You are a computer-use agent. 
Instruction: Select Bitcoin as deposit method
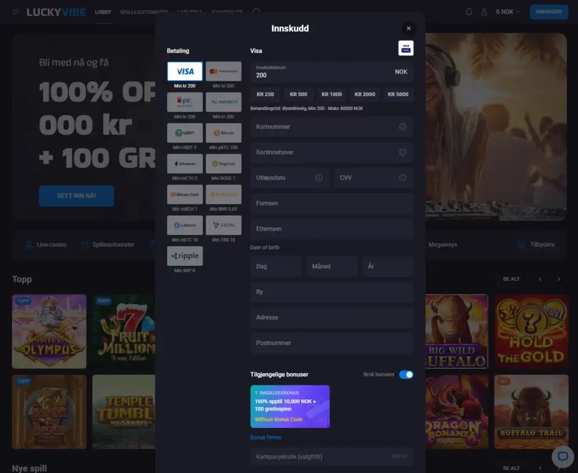coord(224,133)
